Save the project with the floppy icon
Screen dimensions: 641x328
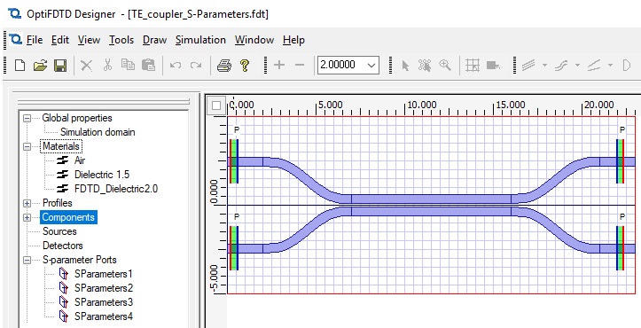pyautogui.click(x=60, y=65)
